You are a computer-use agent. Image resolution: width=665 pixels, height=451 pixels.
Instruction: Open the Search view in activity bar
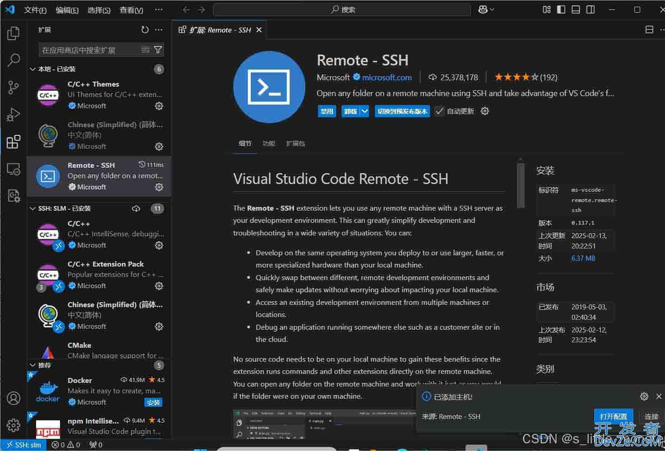pos(14,60)
